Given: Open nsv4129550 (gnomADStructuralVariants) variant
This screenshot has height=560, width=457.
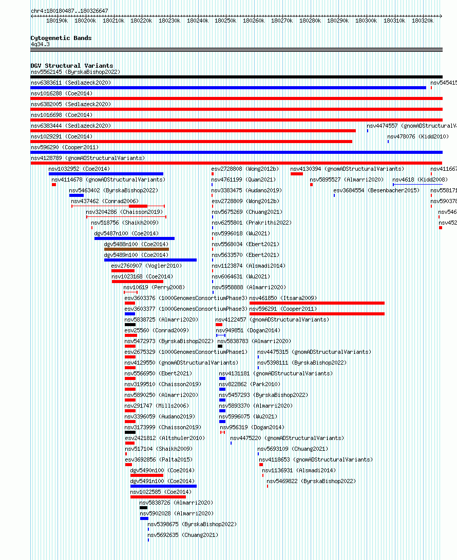Looking at the screenshot, I should (x=181, y=362).
